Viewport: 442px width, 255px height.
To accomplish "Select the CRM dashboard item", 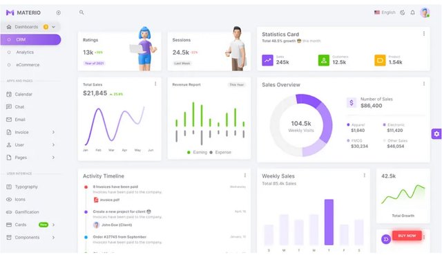I will click(x=30, y=39).
